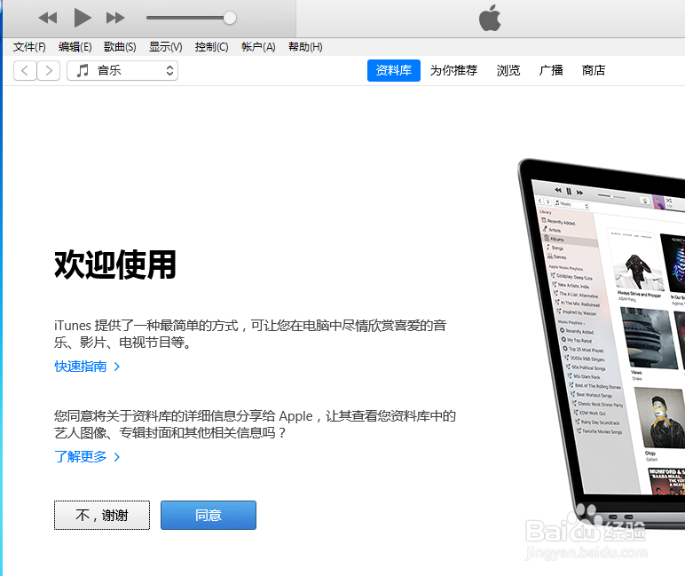Open the 控制(C) menu
Image resolution: width=685 pixels, height=576 pixels.
(211, 47)
